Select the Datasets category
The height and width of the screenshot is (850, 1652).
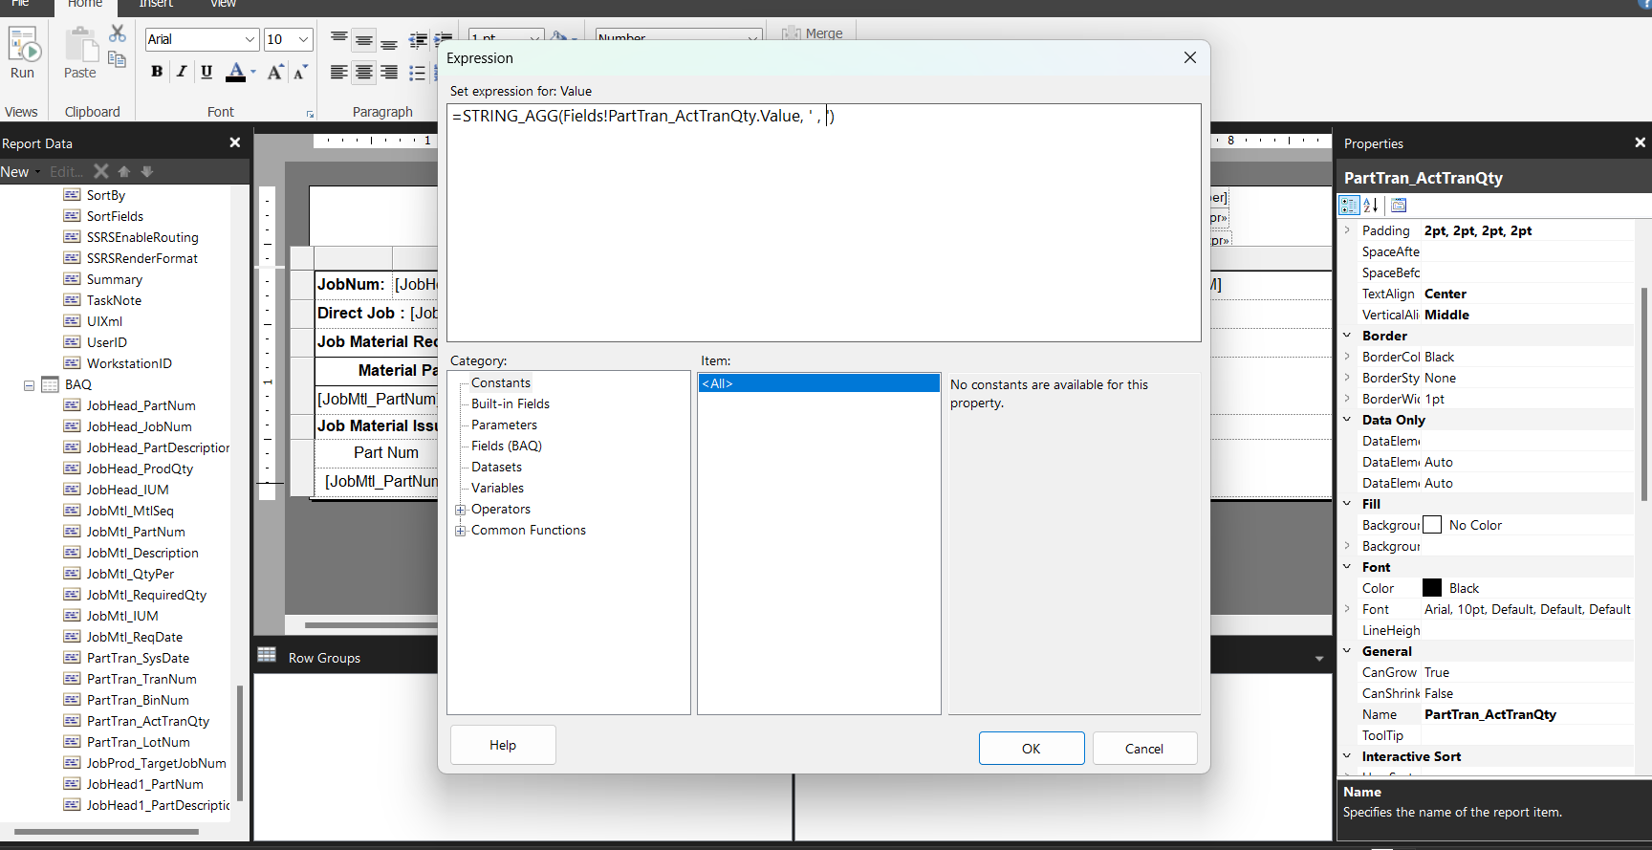point(496,468)
